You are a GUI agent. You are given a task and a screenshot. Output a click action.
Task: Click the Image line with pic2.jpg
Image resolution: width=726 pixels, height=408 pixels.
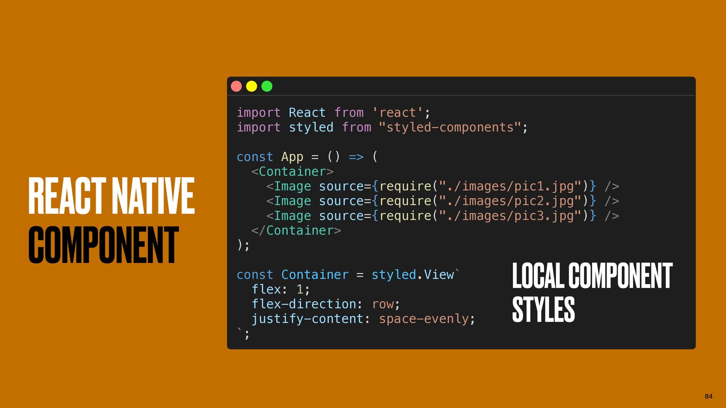pyautogui.click(x=443, y=201)
